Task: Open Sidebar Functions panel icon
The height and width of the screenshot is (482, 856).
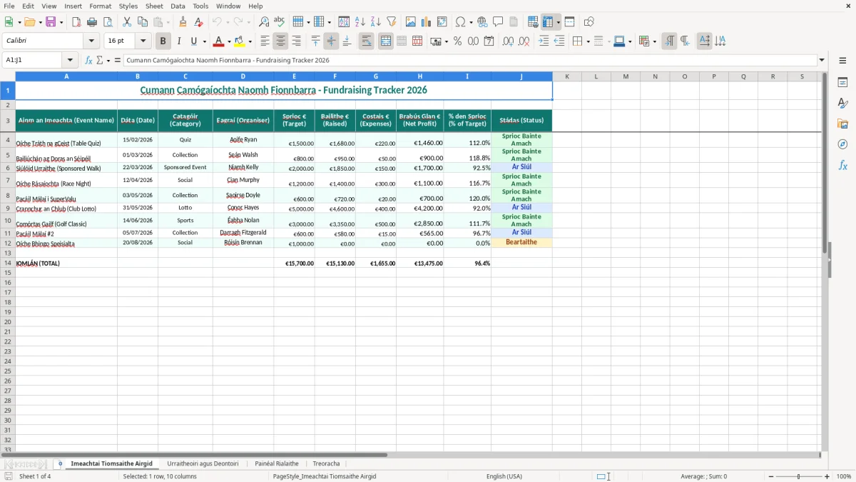Action: tap(842, 166)
